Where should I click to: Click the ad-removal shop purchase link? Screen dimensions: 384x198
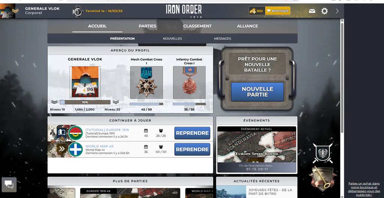pos(364,189)
